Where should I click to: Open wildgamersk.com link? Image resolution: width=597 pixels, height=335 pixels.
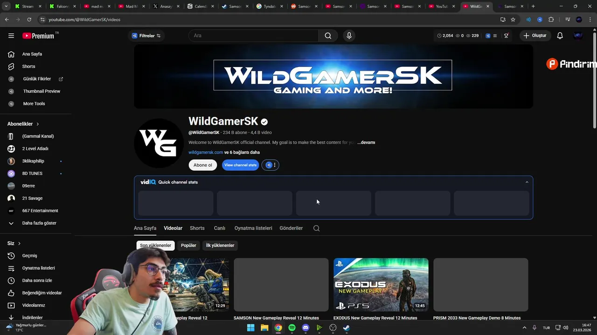[206, 152]
